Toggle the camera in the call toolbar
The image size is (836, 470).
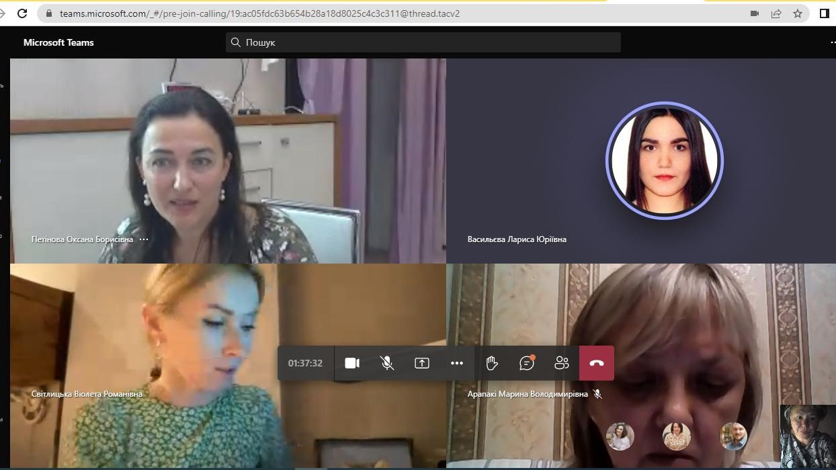(352, 363)
